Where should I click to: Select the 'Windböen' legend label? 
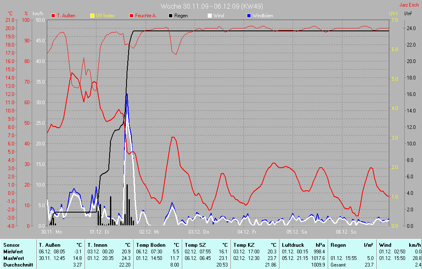pyautogui.click(x=263, y=16)
